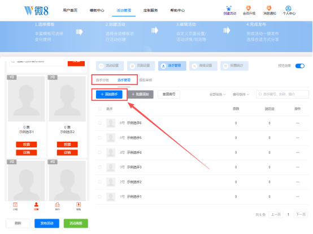The height and width of the screenshot is (234, 313).
Task: Switch to the 选手分组 tab
Action: pyautogui.click(x=102, y=80)
